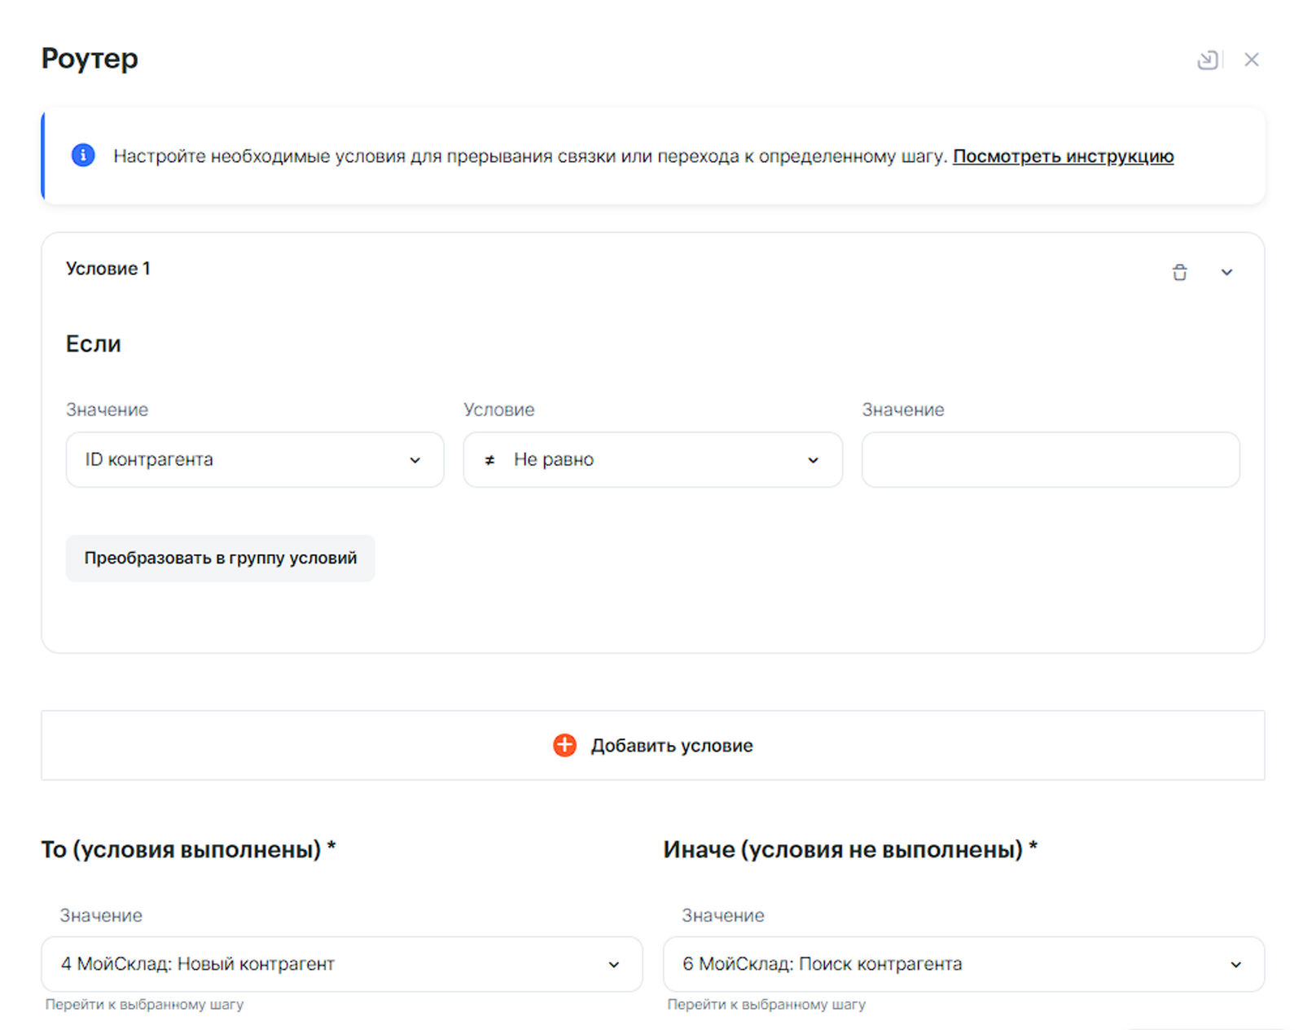Open the Посмотреть инструкцию link
Image resolution: width=1303 pixels, height=1030 pixels.
1063,156
